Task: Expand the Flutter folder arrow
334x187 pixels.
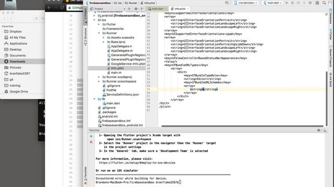Action: (99, 24)
